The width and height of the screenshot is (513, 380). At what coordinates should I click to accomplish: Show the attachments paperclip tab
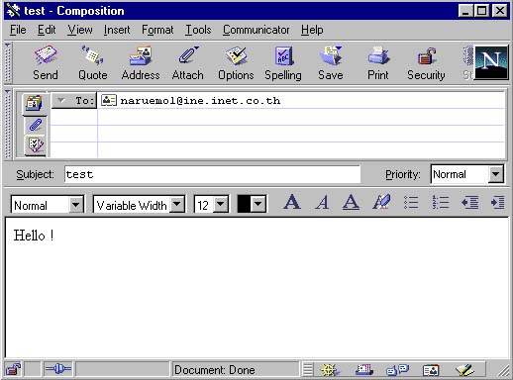(x=35, y=125)
